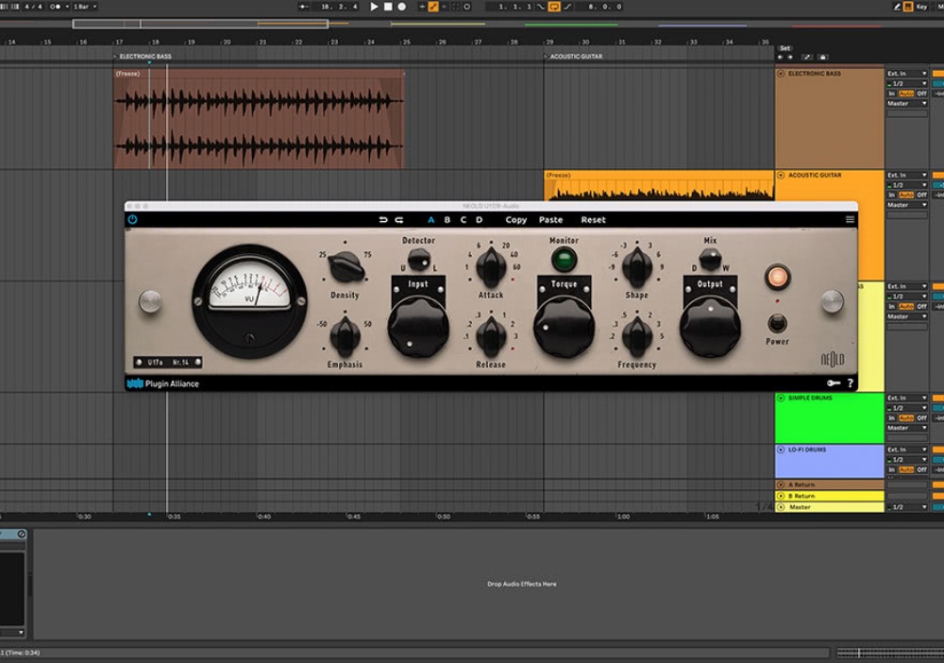Click the transport Play button

[x=374, y=7]
